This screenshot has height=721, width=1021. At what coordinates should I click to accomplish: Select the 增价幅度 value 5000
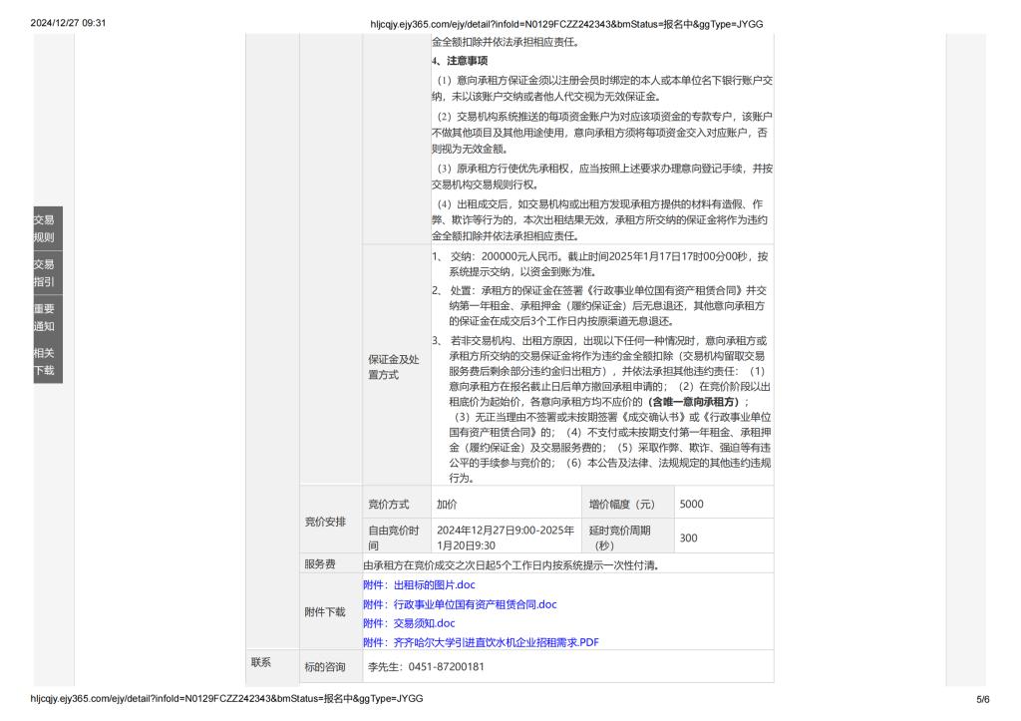point(691,505)
